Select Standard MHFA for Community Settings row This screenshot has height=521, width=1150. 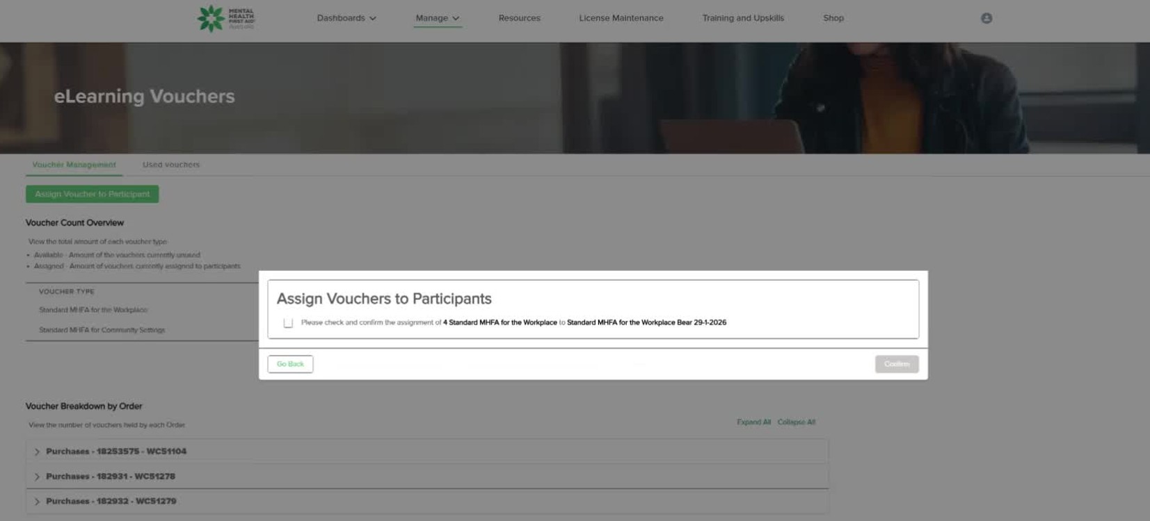pos(102,330)
